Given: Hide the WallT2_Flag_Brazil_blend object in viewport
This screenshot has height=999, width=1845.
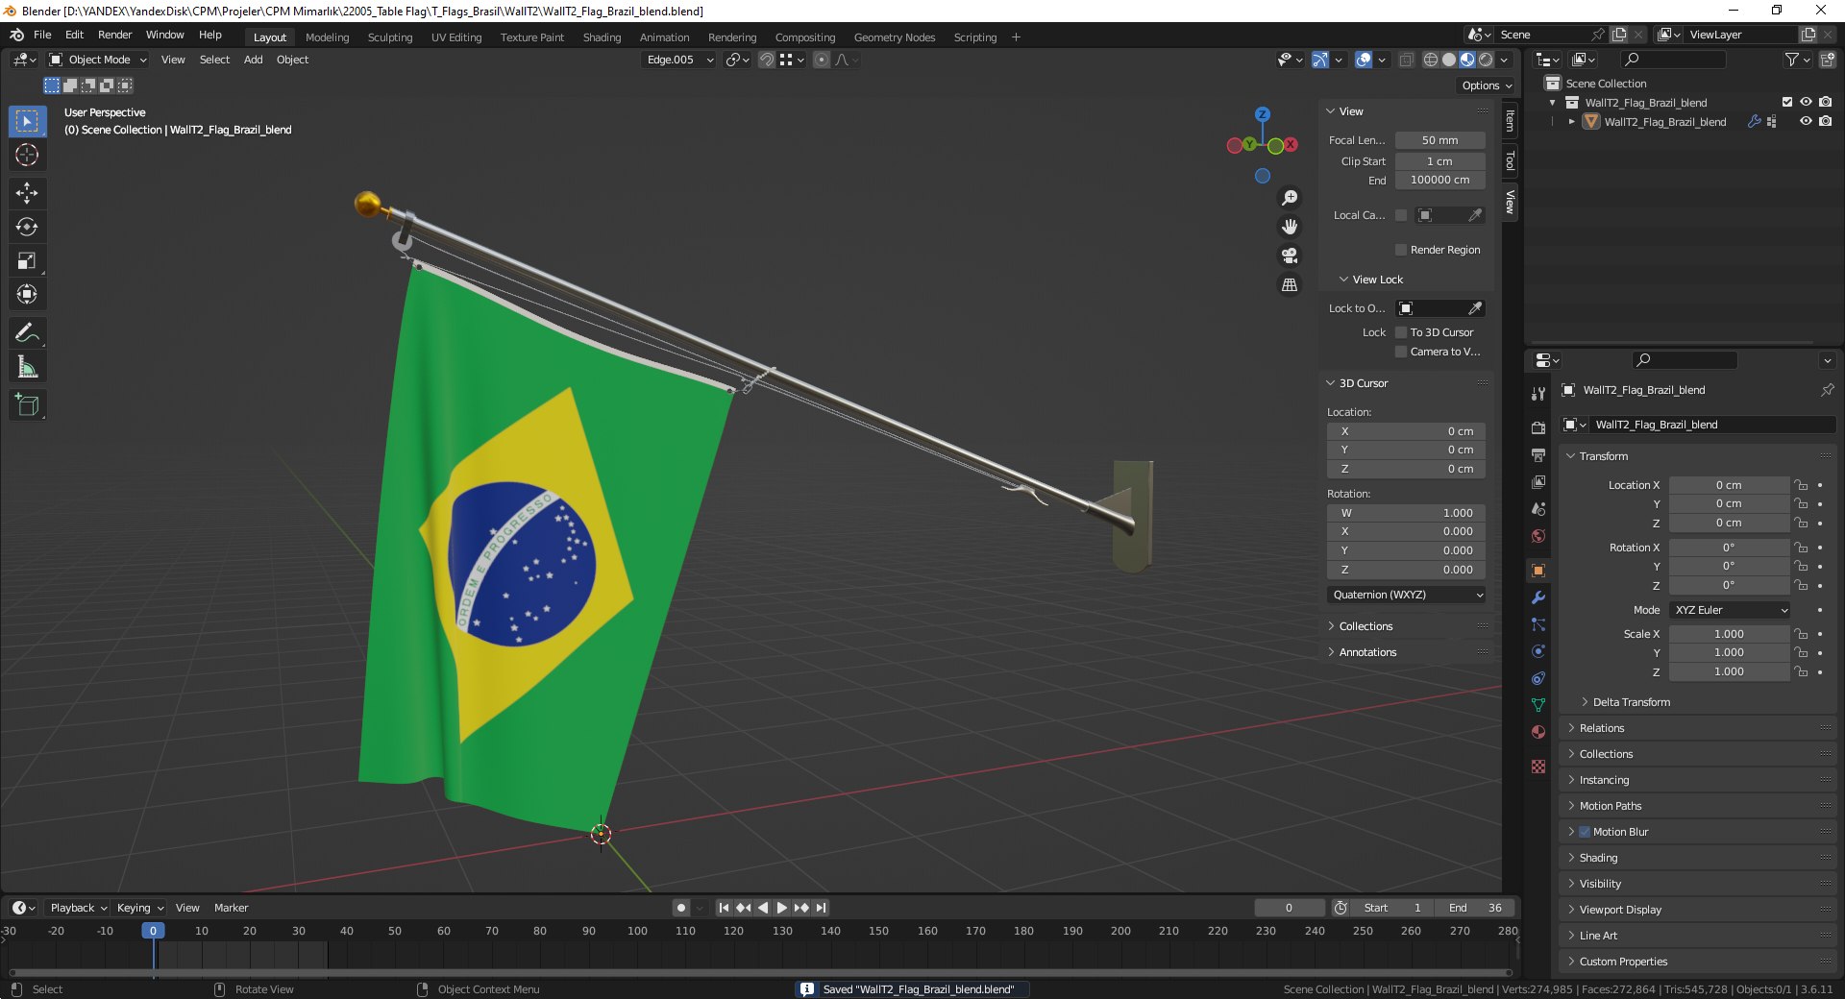Looking at the screenshot, I should pyautogui.click(x=1807, y=121).
